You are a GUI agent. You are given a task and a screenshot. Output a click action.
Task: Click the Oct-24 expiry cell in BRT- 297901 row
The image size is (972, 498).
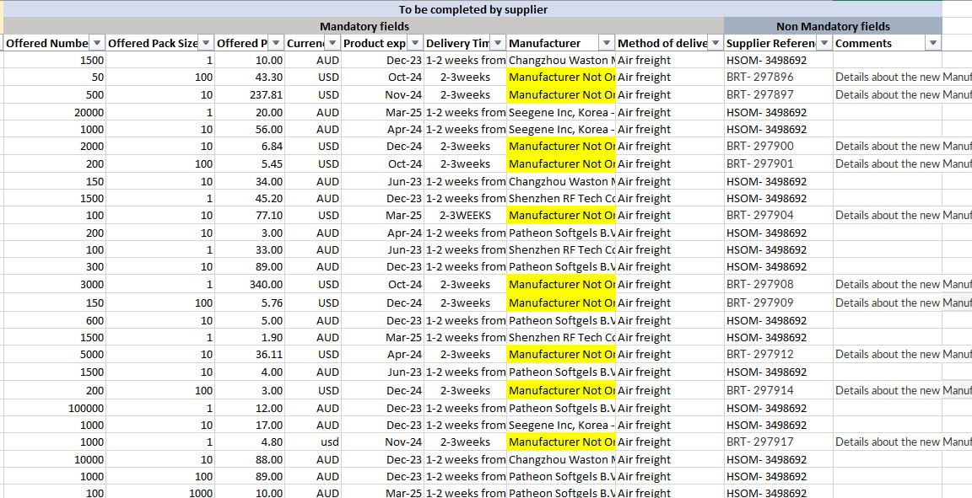pyautogui.click(x=382, y=164)
